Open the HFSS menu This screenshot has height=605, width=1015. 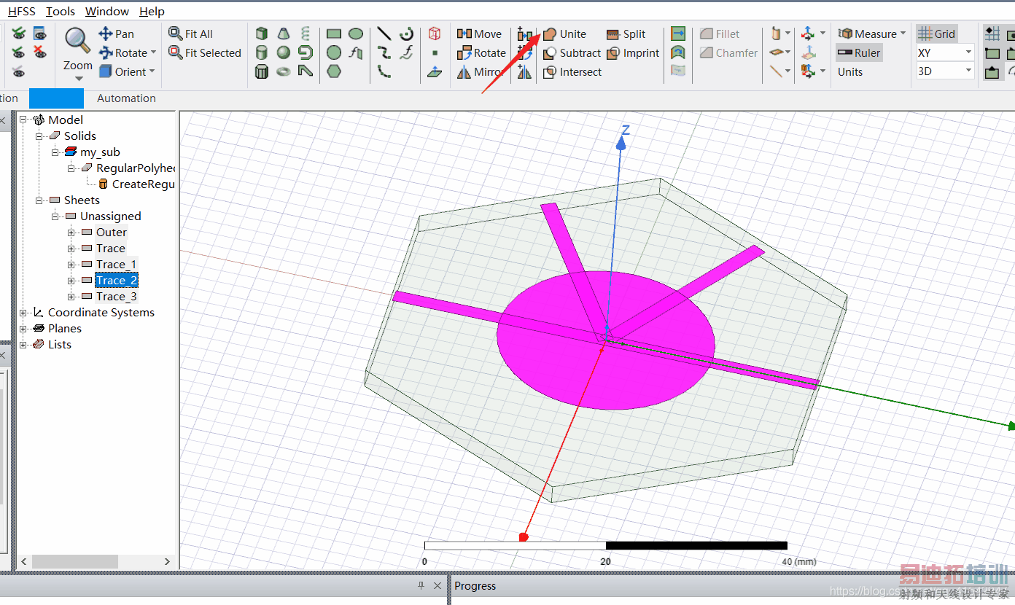(x=22, y=12)
